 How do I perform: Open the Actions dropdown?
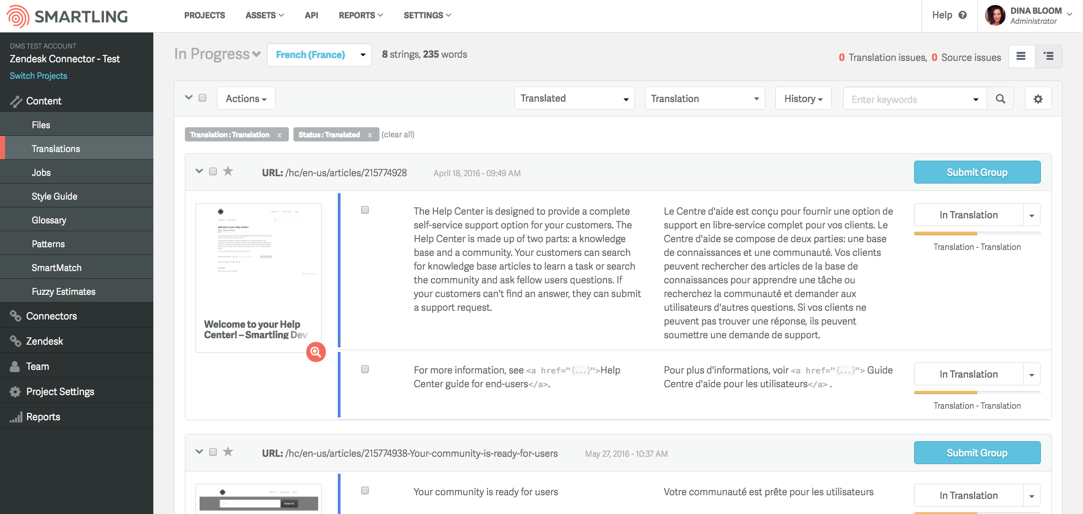246,99
